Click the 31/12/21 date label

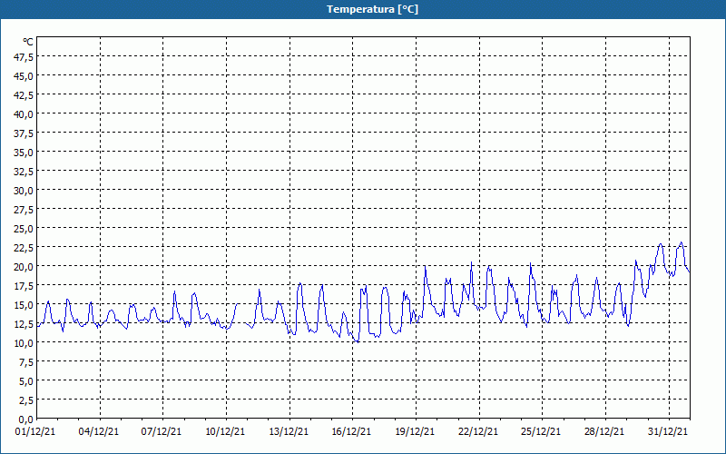668,431
